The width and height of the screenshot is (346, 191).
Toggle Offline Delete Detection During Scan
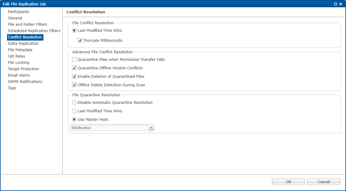74,85
